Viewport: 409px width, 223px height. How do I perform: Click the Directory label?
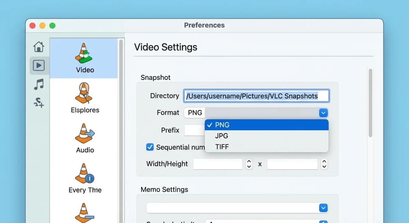click(165, 96)
